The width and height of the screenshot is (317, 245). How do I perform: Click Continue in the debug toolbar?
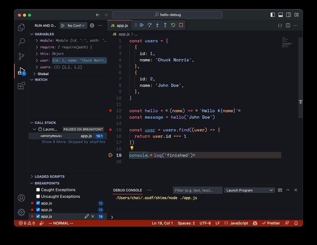coord(142,25)
